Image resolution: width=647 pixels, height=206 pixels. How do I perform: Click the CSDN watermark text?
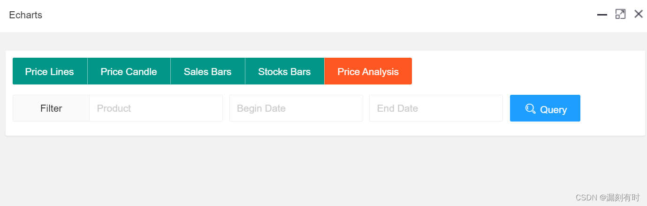(x=608, y=198)
